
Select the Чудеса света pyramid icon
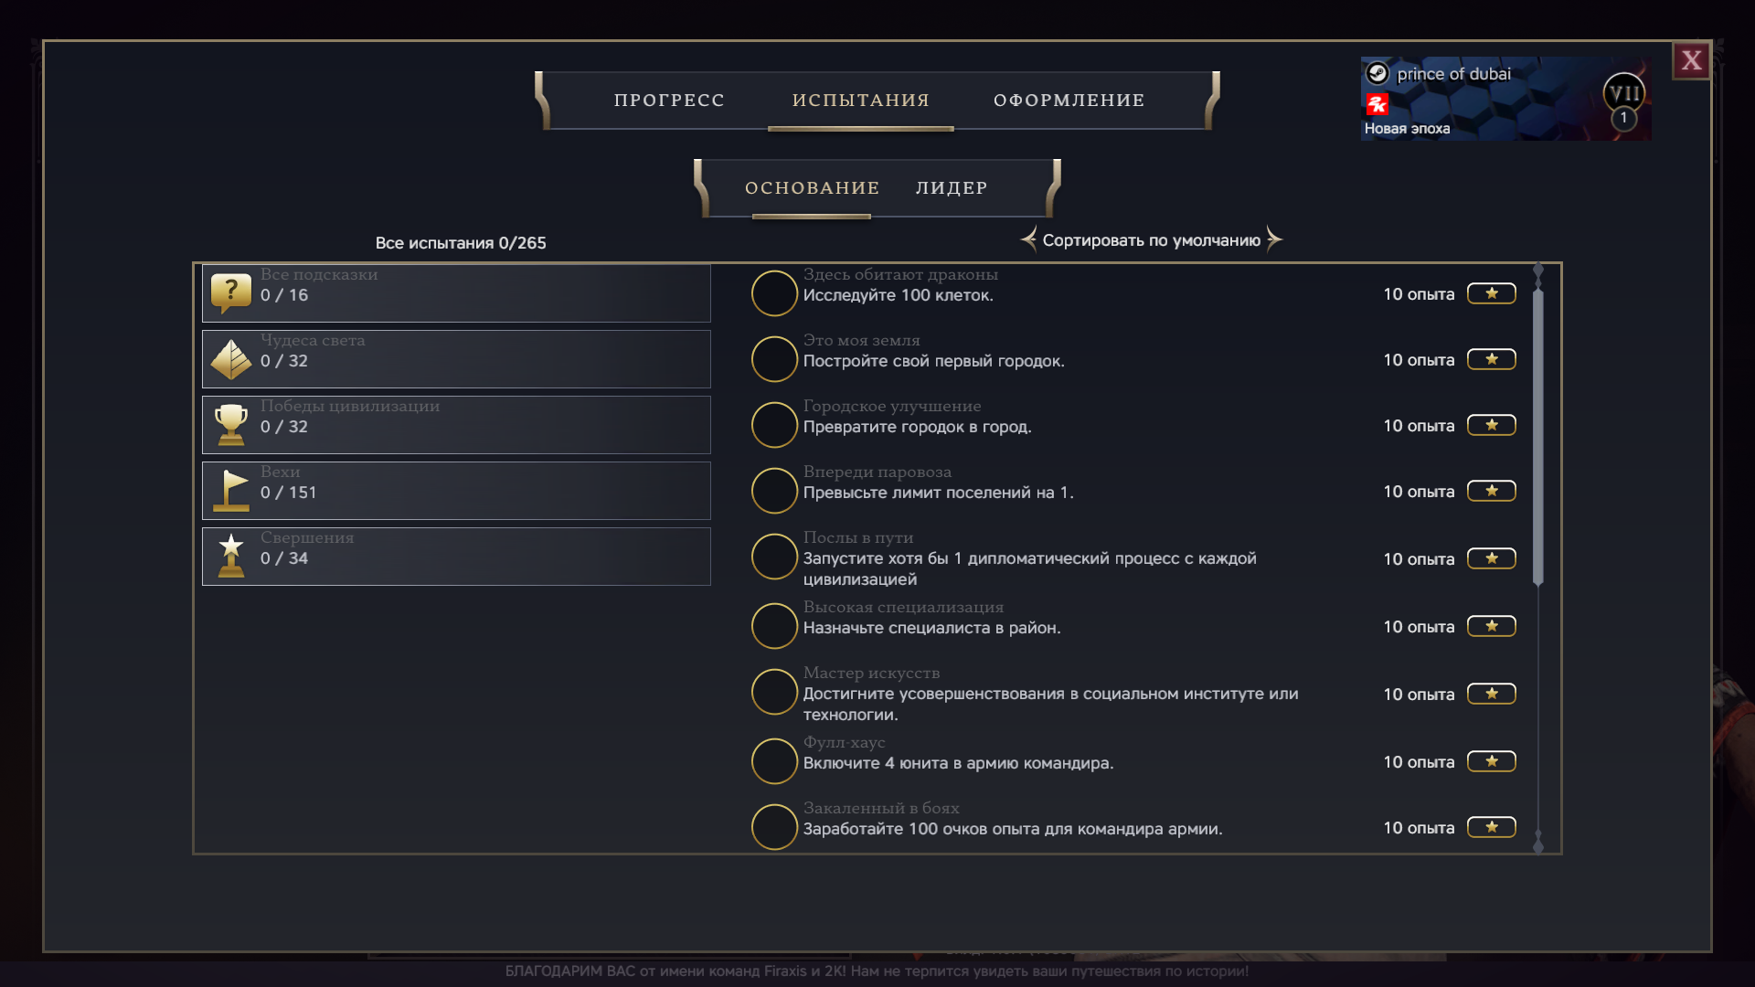pos(231,359)
